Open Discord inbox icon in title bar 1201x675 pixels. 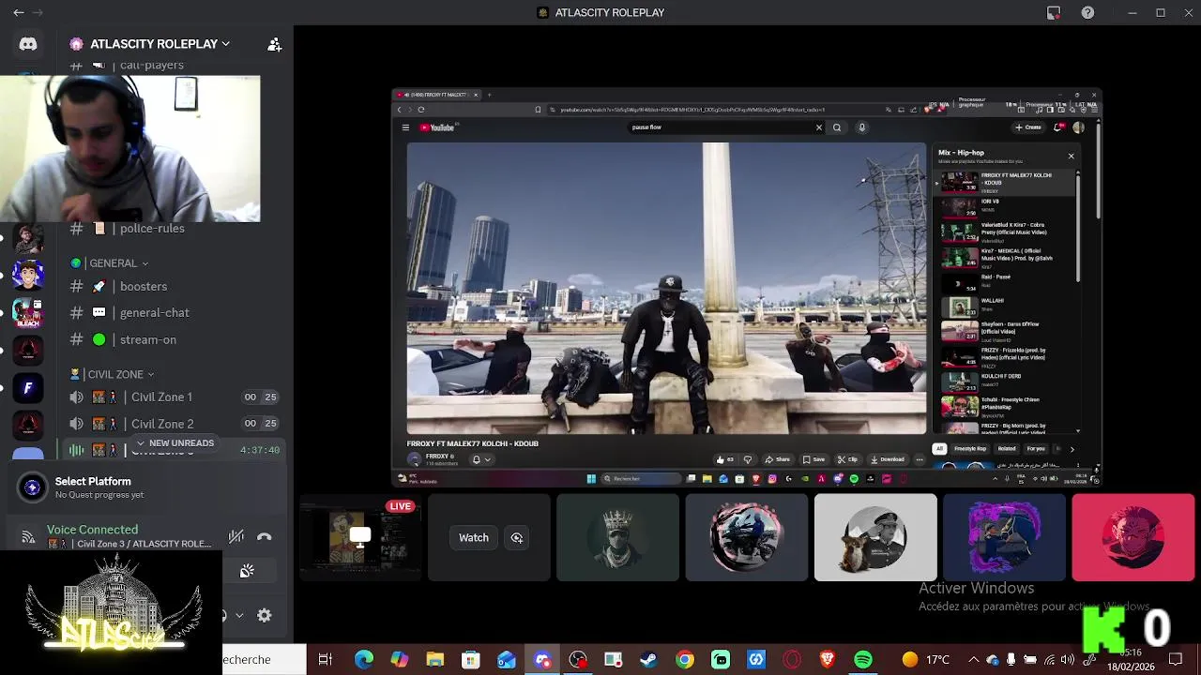coord(1054,13)
